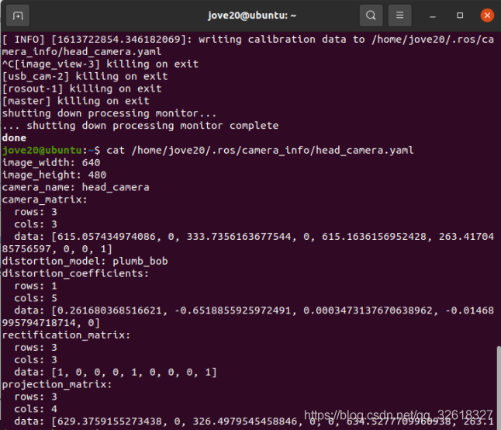Click the INFO writing calibration data line
Screen dimensions: 501x430
click(x=248, y=40)
